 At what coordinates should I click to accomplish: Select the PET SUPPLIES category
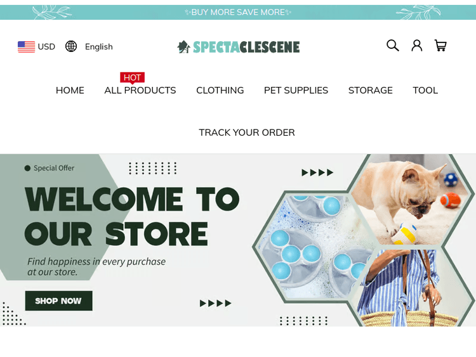coord(296,90)
